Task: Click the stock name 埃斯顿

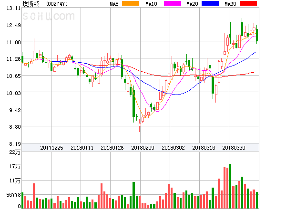Action: tap(31, 4)
